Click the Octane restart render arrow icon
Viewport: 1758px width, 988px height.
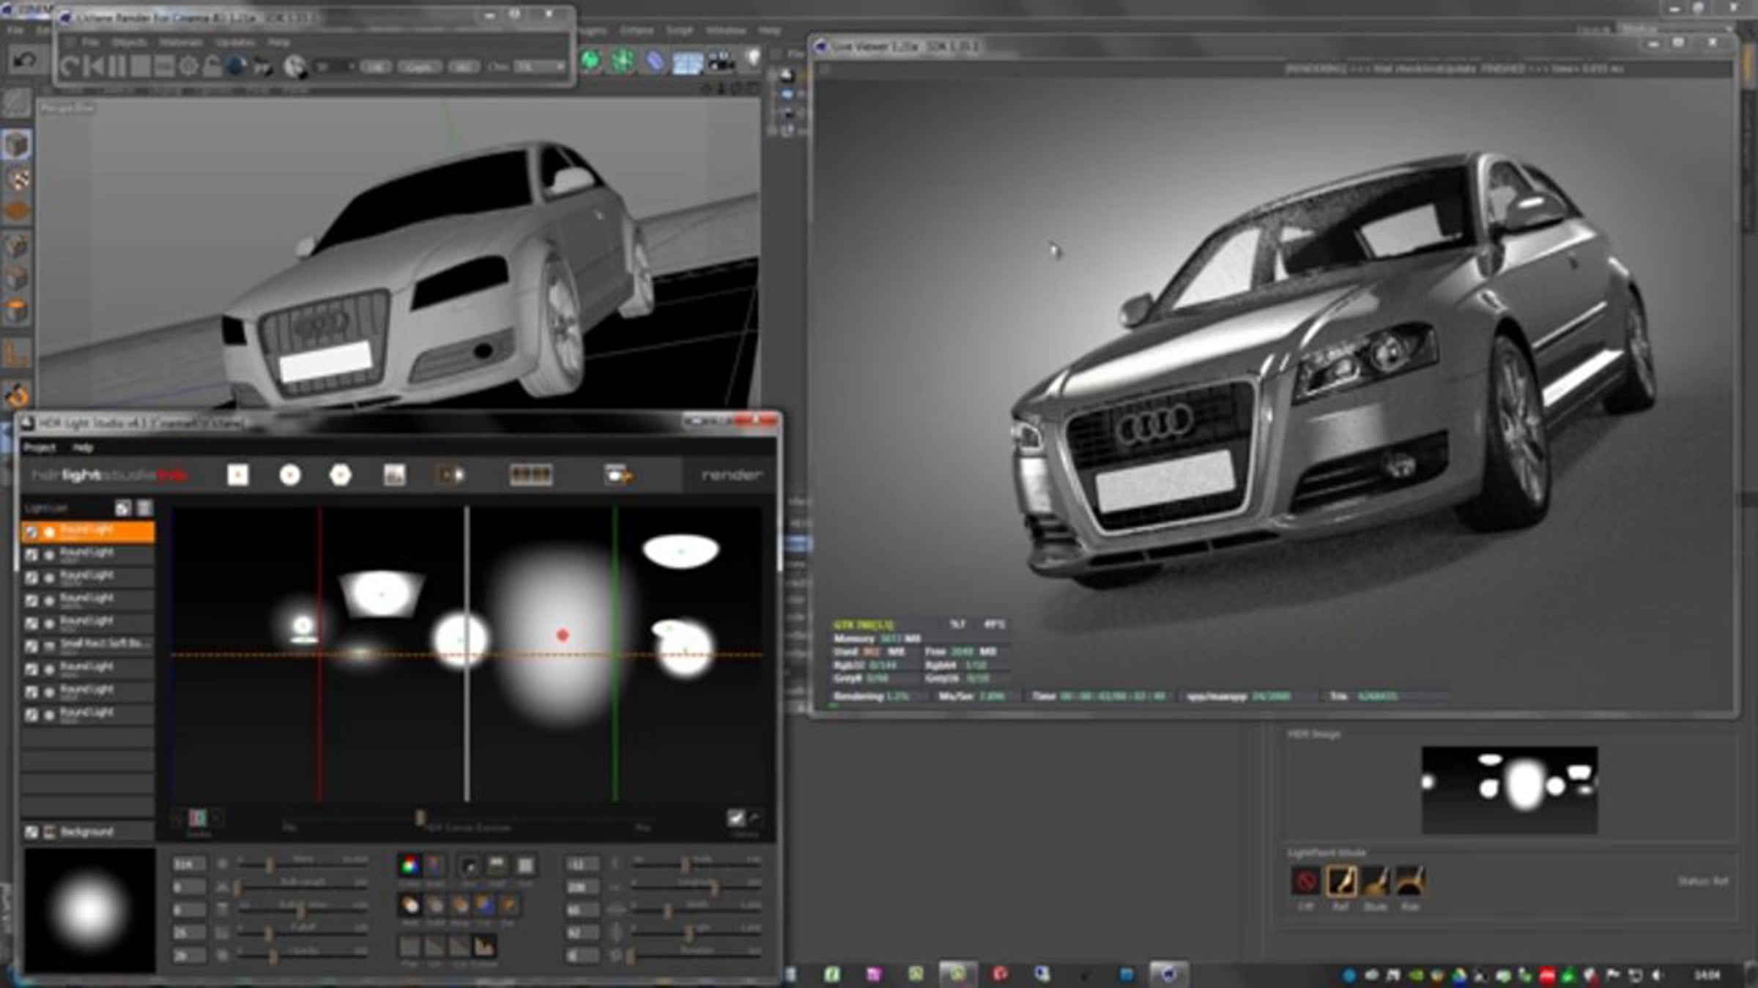pos(69,67)
